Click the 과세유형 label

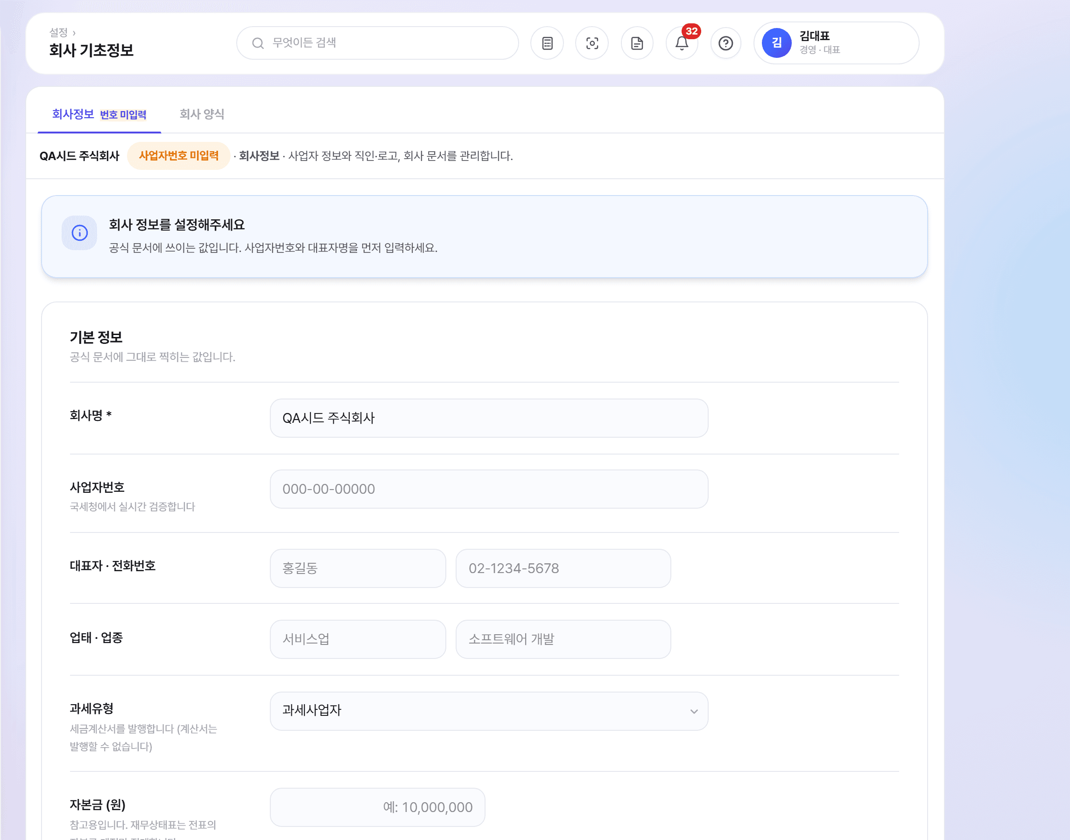(92, 709)
